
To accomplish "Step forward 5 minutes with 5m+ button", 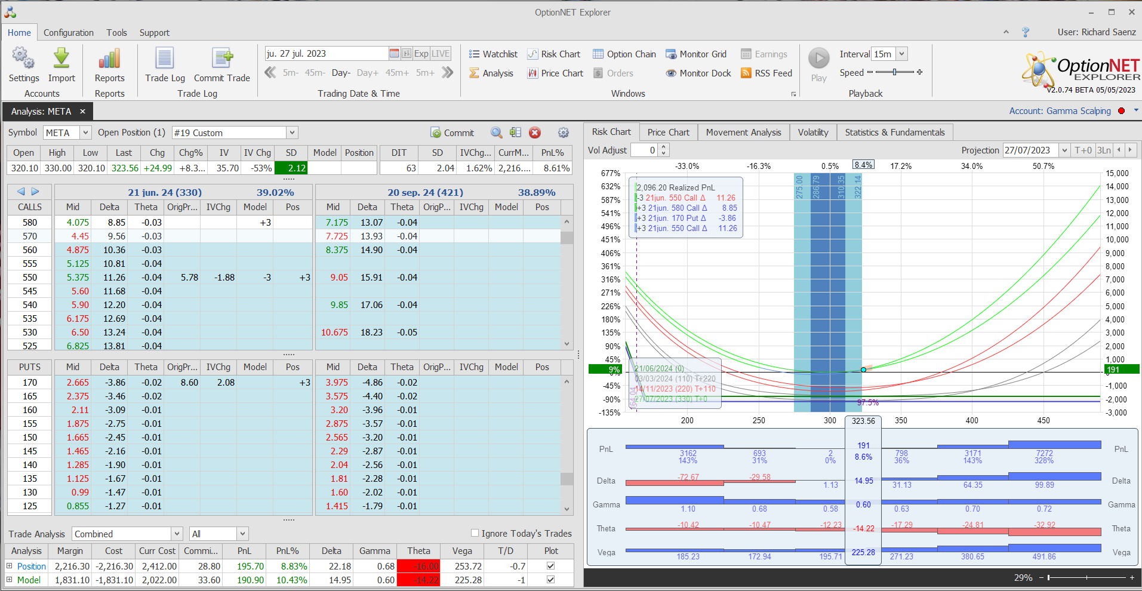I will pyautogui.click(x=426, y=73).
